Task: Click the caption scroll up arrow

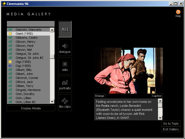Action: 160,101
